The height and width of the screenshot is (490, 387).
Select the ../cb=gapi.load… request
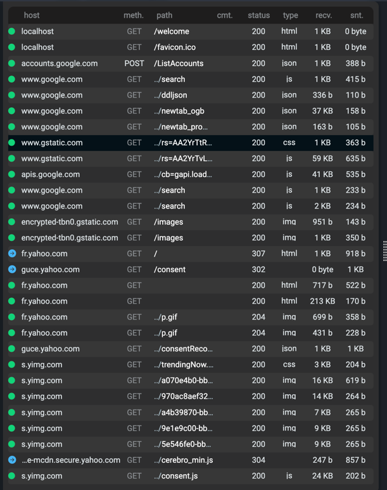pyautogui.click(x=191, y=174)
